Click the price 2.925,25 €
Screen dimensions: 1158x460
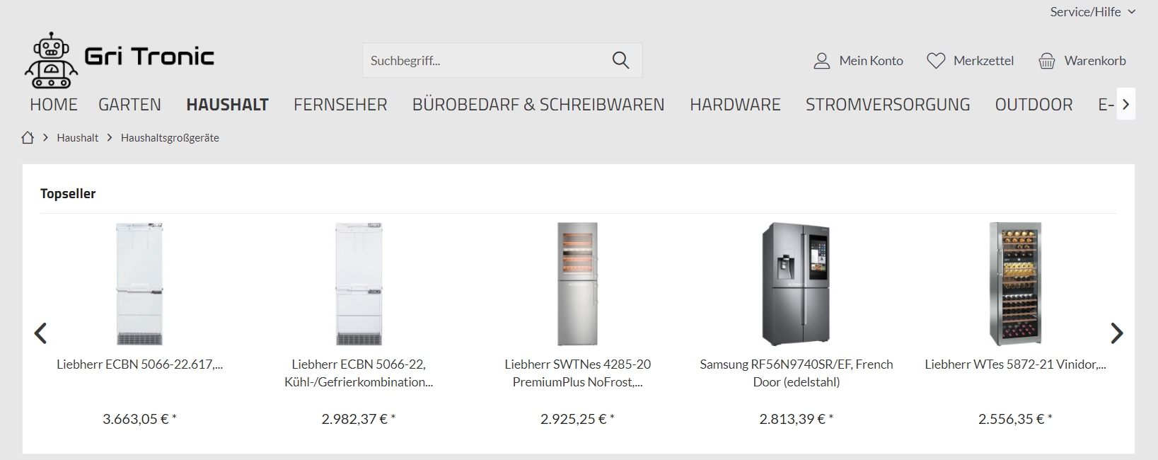(x=578, y=419)
